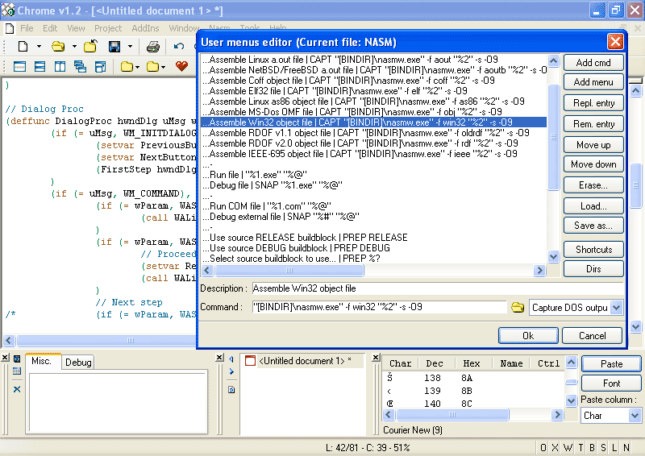Toggle the N indicator in status bar
This screenshot has height=456, width=645.
pos(626,448)
